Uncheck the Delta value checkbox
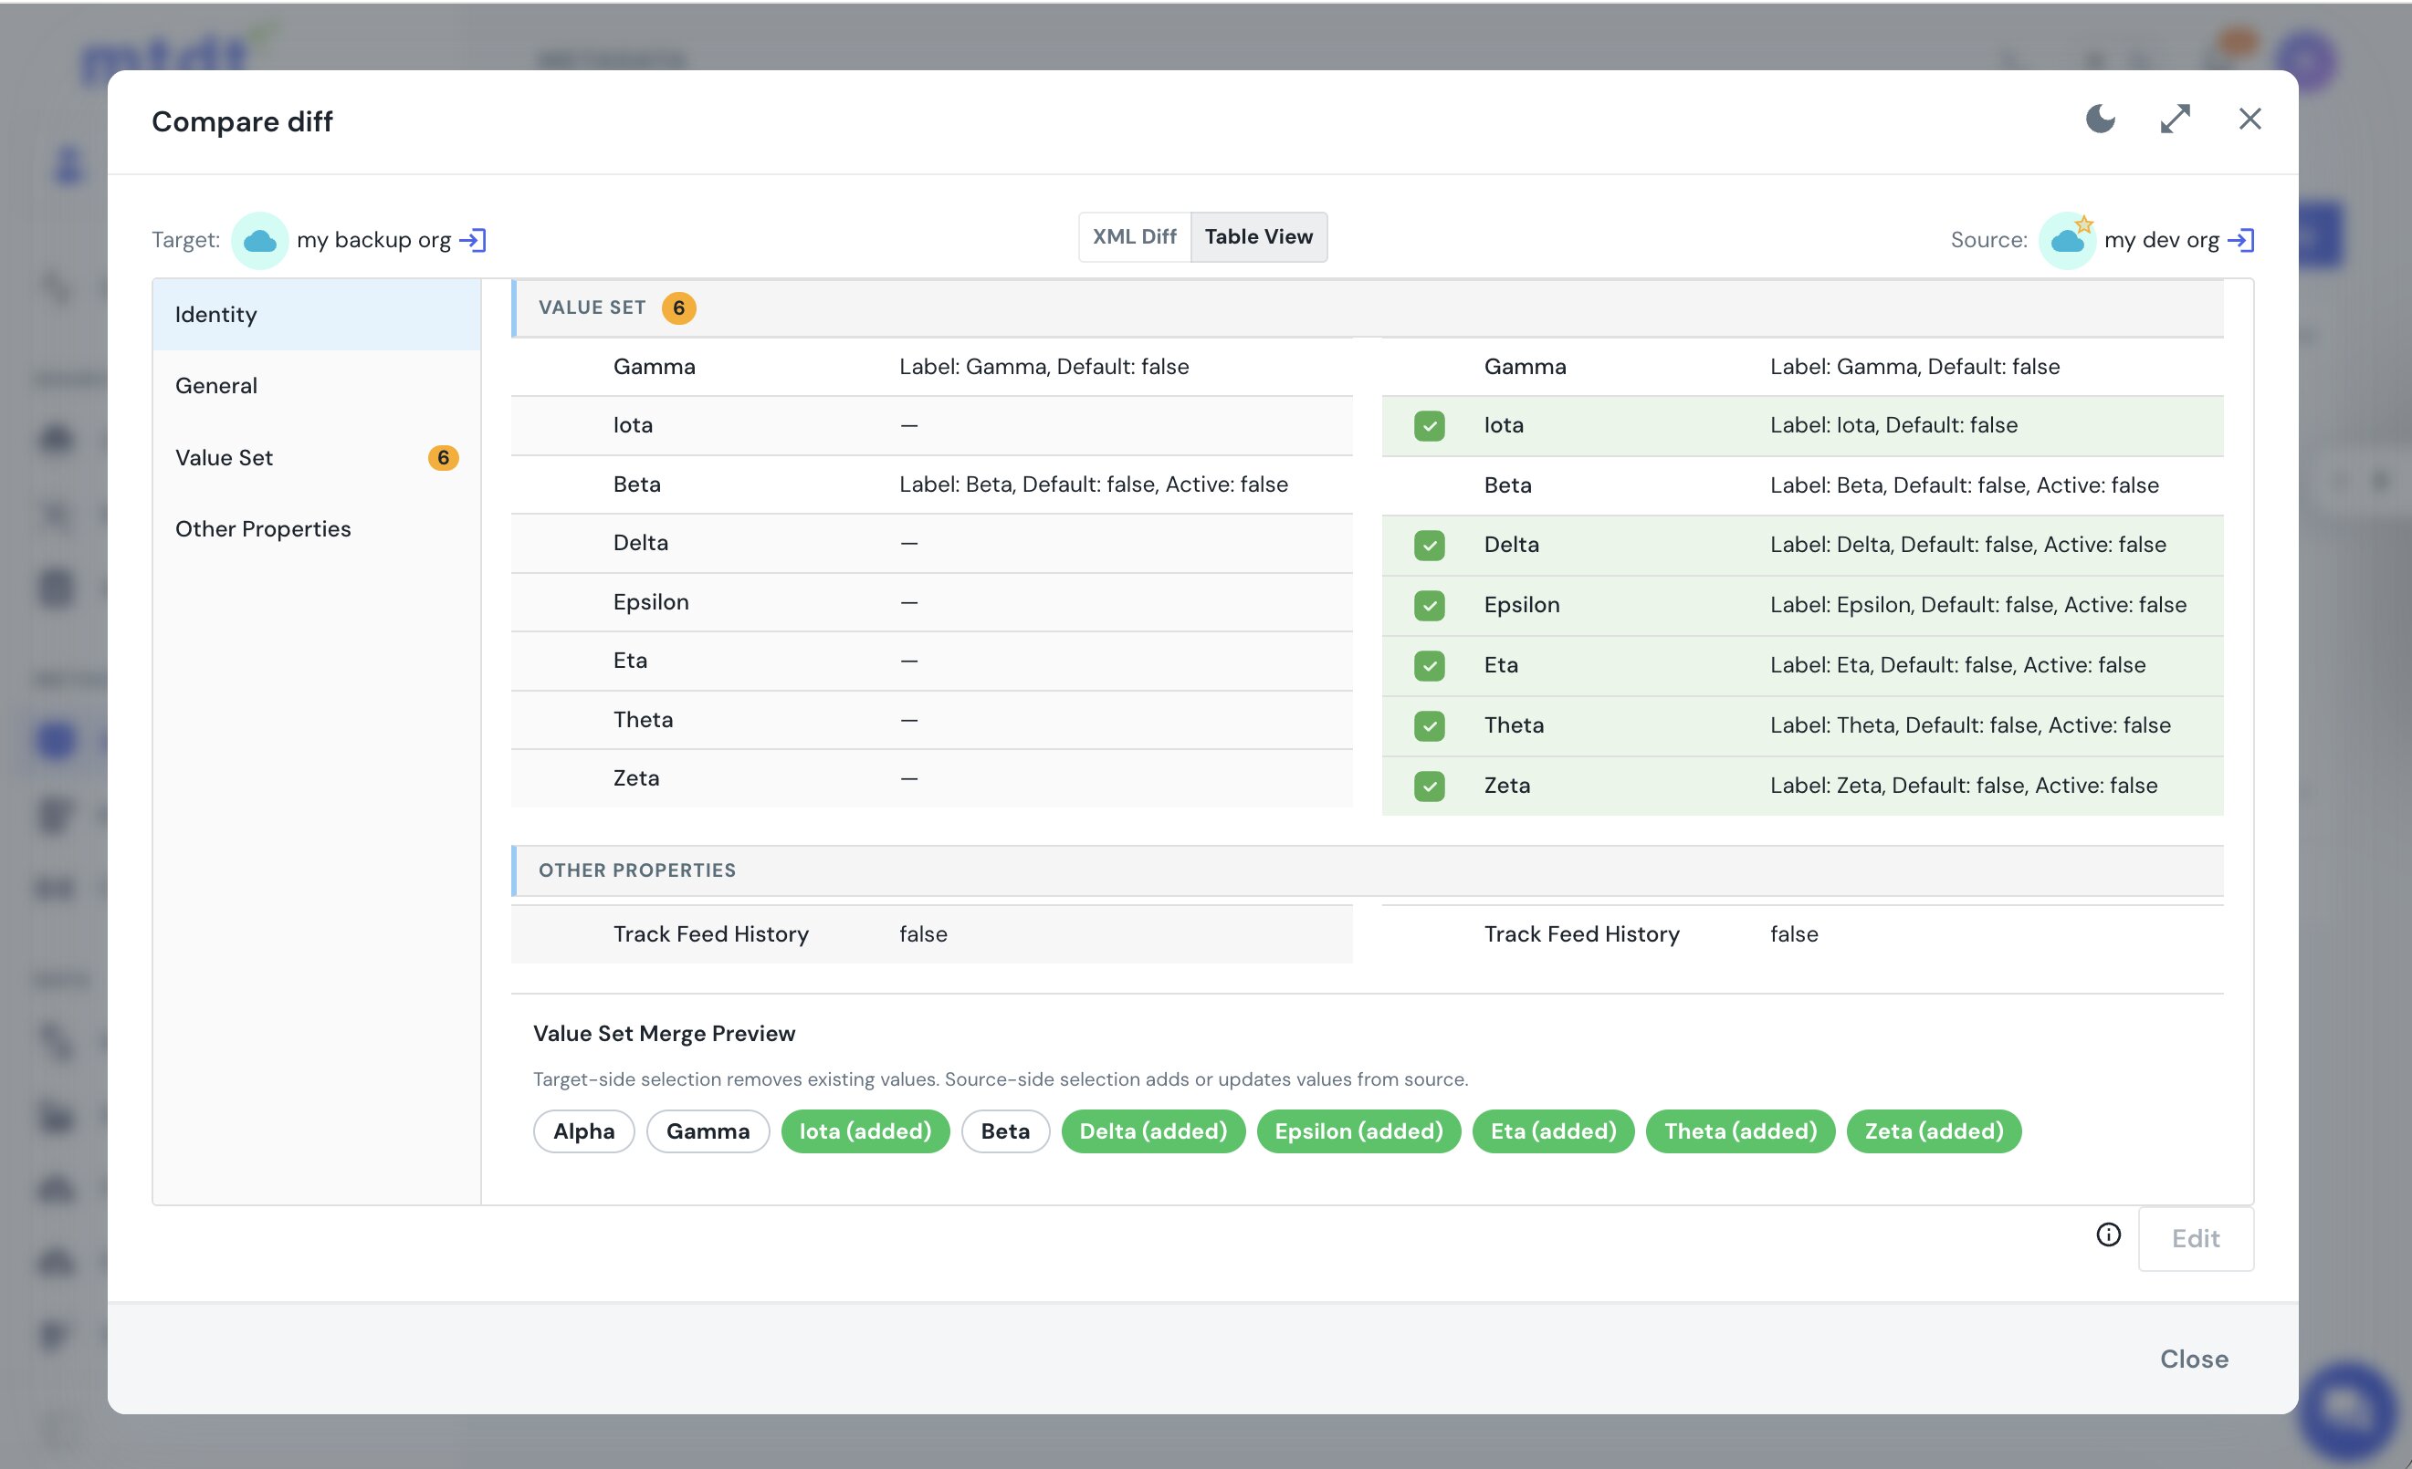Screen dimensions: 2412x1469 [1429, 545]
